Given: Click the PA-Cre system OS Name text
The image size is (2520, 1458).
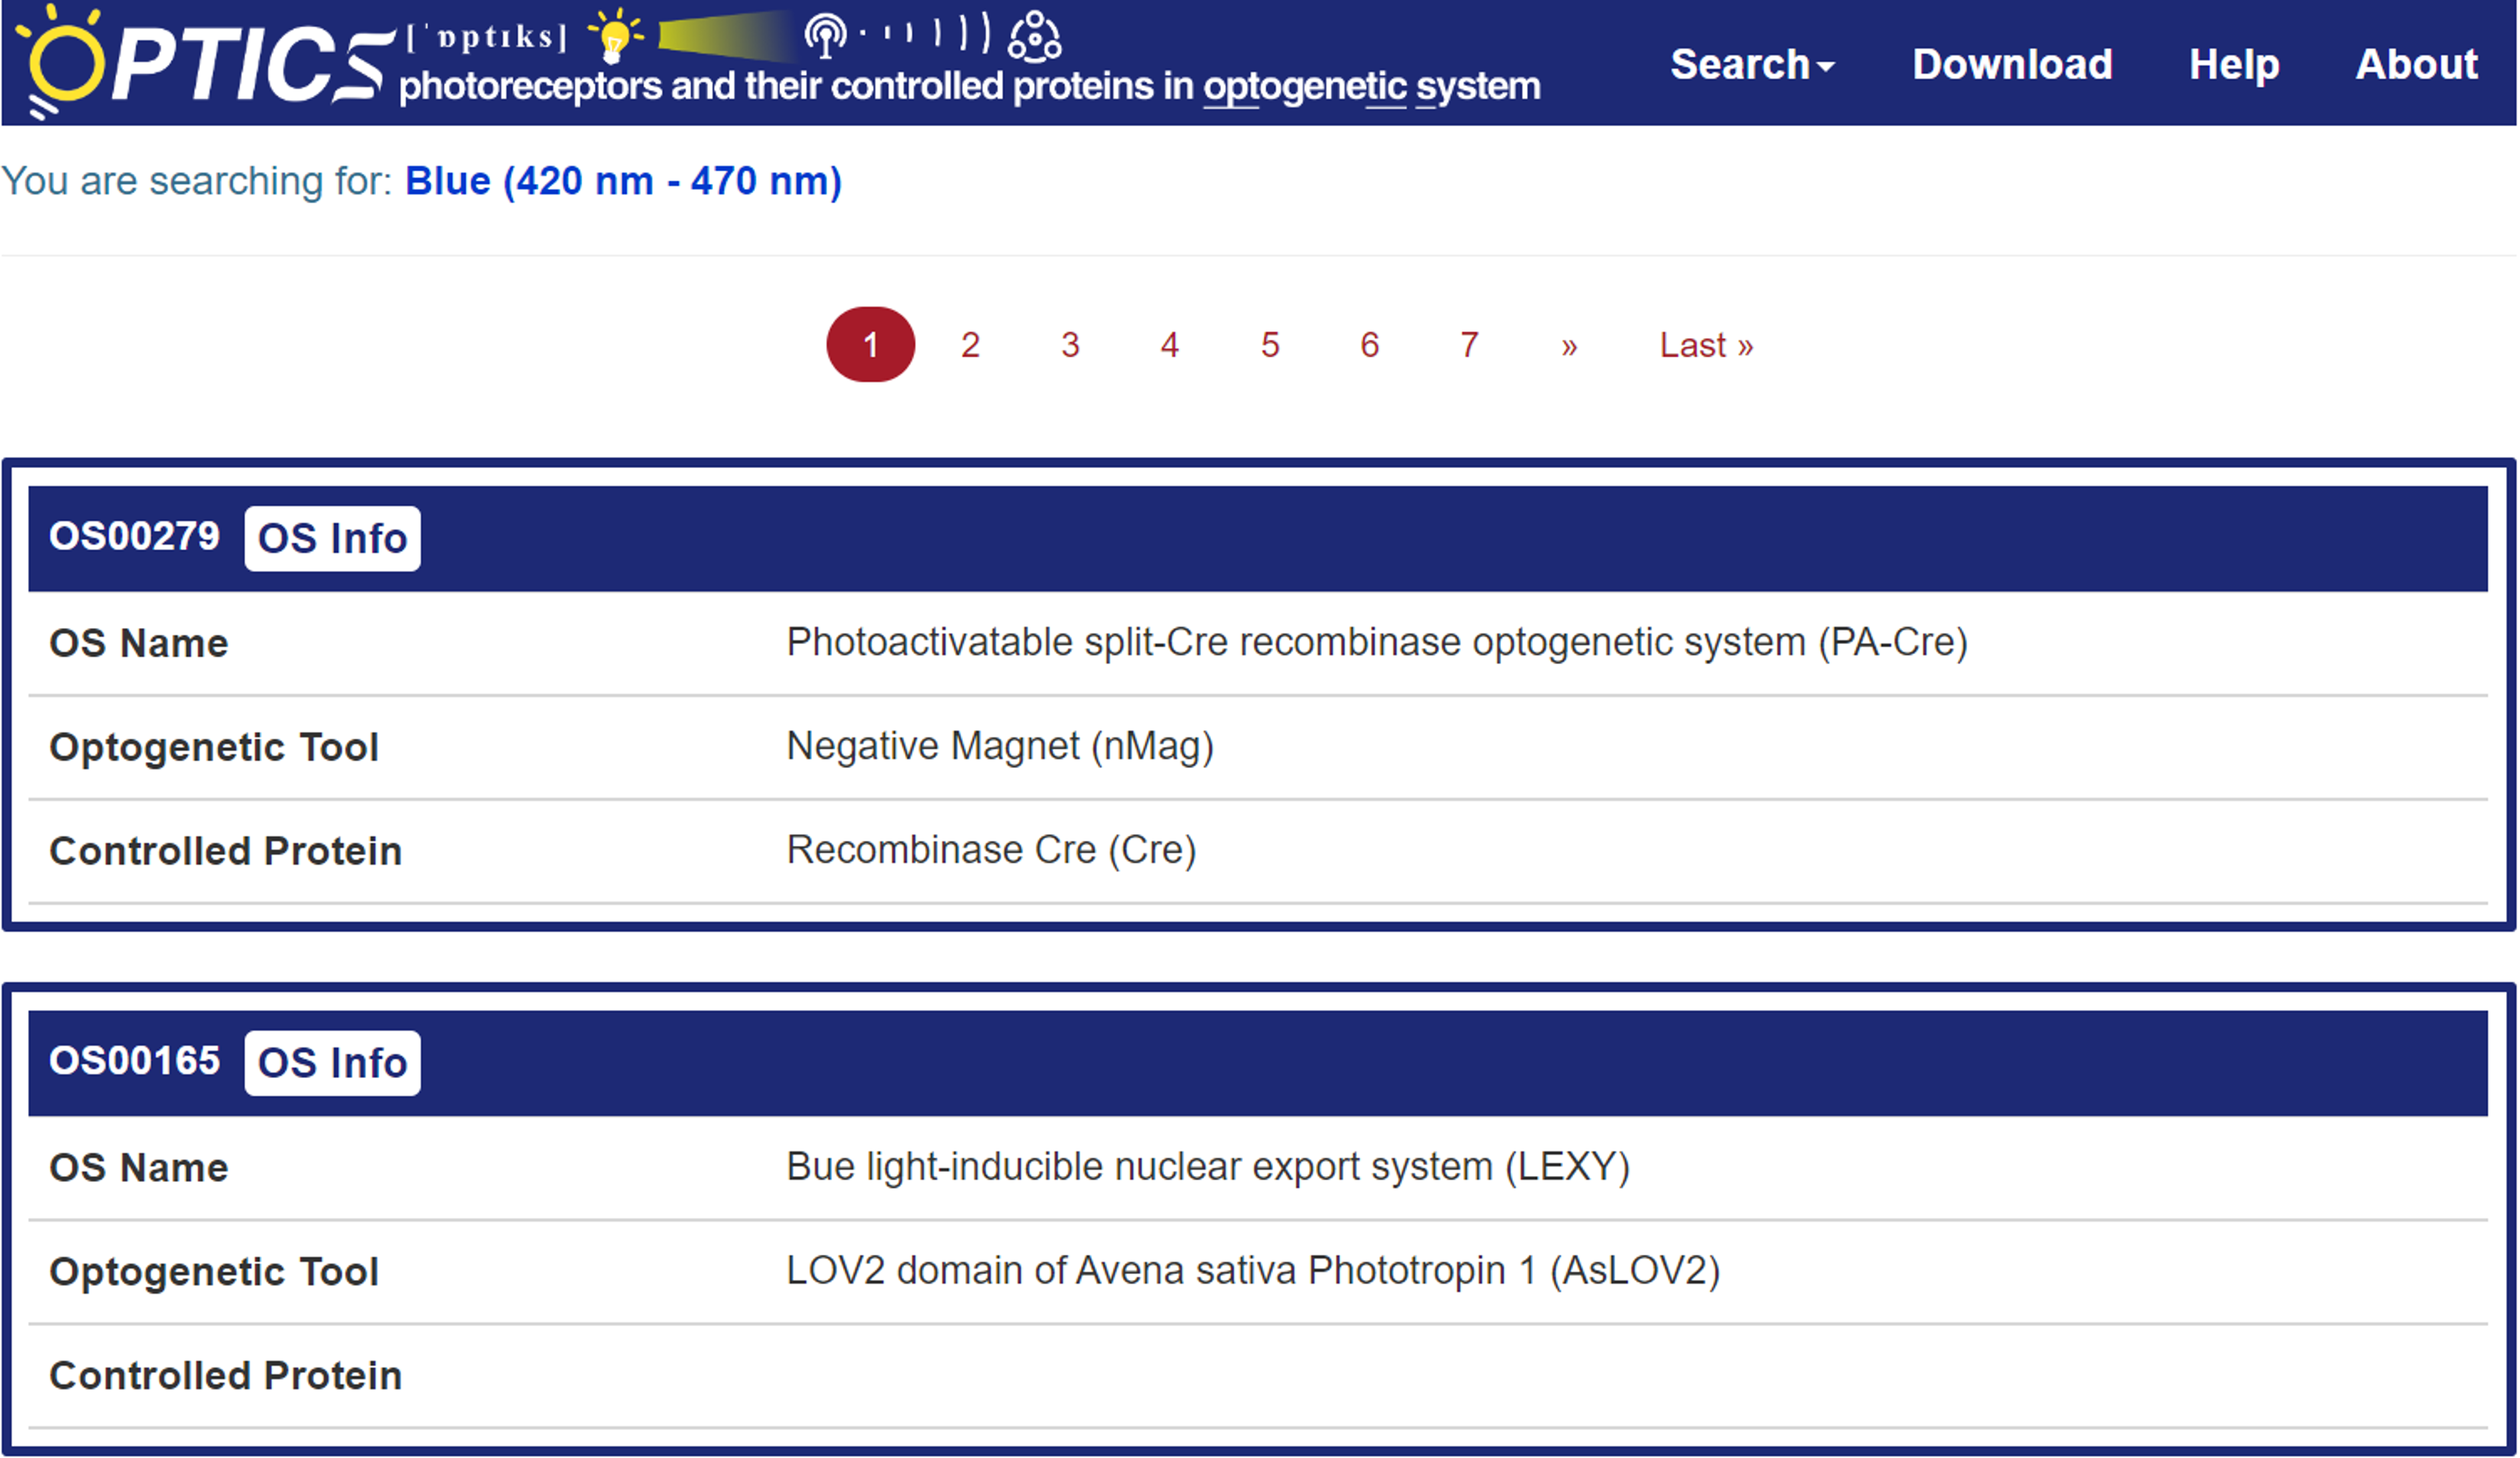Looking at the screenshot, I should pyautogui.click(x=1376, y=642).
